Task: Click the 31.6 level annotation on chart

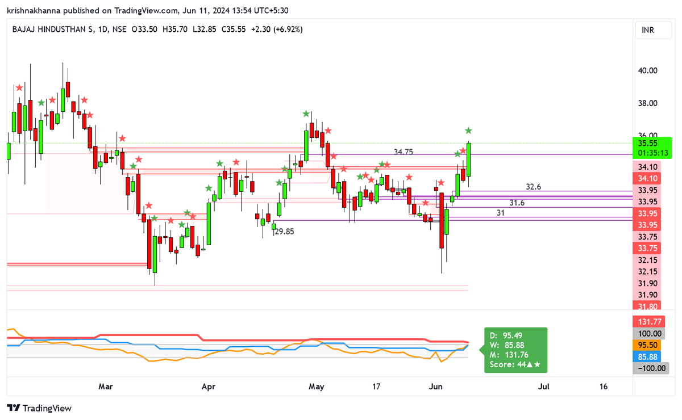Action: click(x=517, y=203)
